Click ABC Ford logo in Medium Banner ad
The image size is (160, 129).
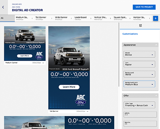click(x=39, y=56)
